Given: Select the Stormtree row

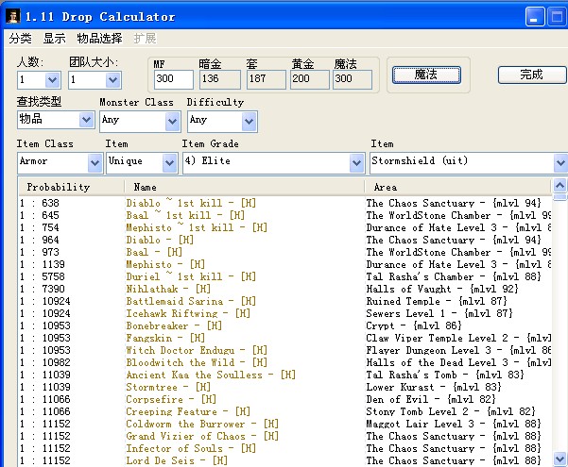Looking at the screenshot, I should [x=284, y=388].
